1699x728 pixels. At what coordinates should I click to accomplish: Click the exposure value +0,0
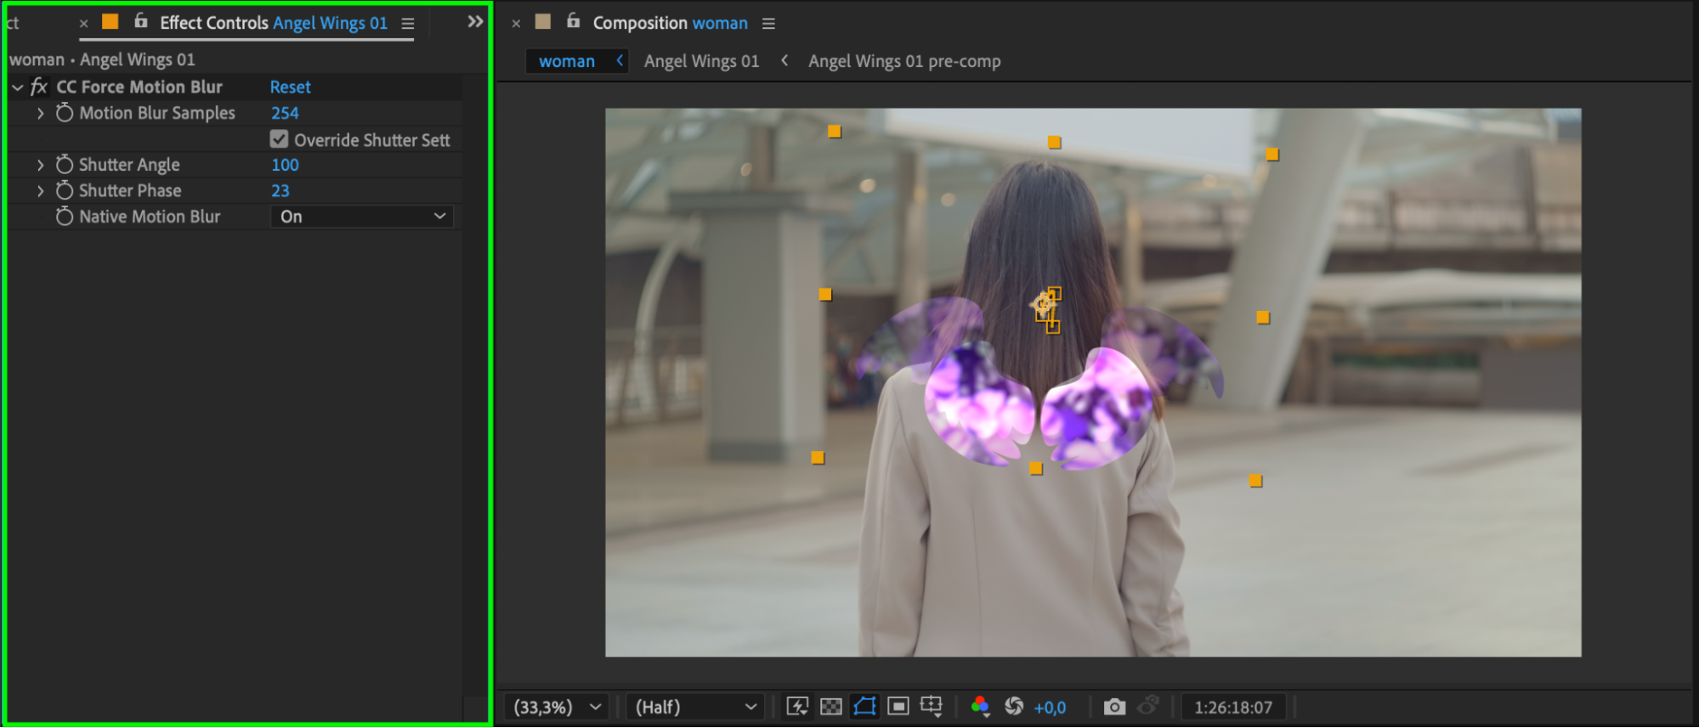(1050, 708)
